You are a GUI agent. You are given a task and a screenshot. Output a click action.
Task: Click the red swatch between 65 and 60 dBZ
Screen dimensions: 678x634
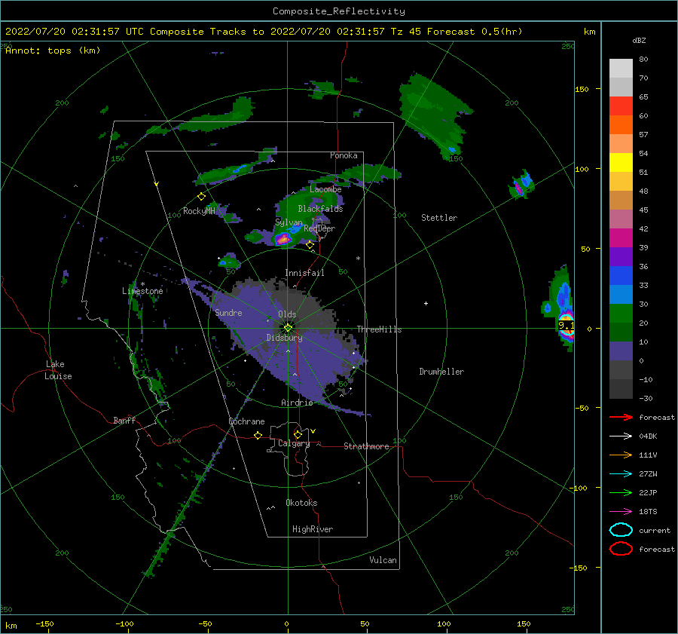tap(621, 106)
